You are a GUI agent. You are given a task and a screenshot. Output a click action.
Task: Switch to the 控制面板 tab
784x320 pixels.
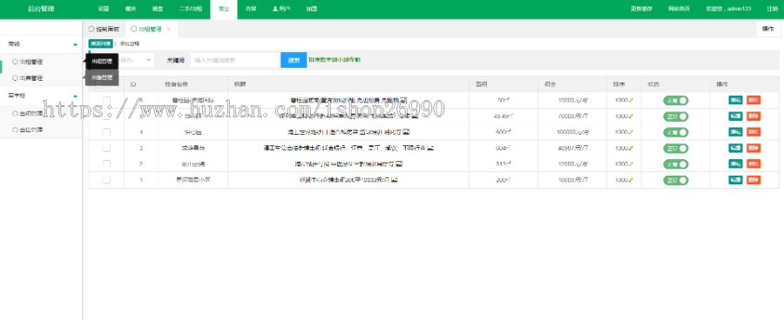click(104, 30)
